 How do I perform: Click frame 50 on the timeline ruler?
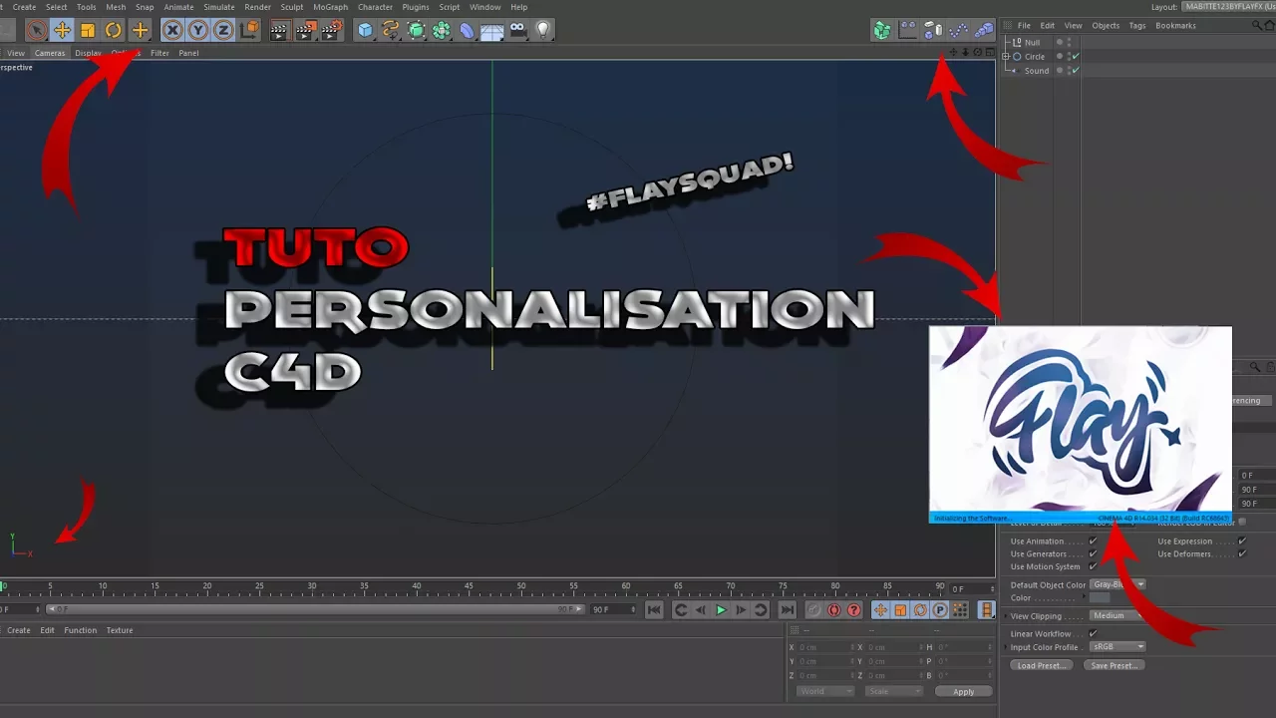[x=521, y=587]
